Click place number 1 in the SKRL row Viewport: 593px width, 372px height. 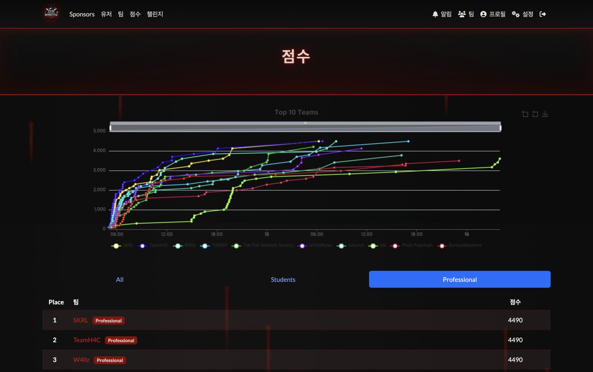(55, 320)
